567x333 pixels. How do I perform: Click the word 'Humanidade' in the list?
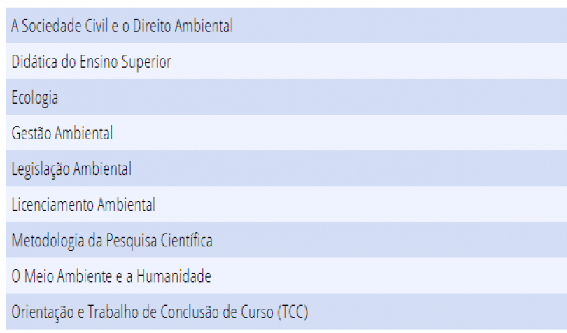coord(174,276)
